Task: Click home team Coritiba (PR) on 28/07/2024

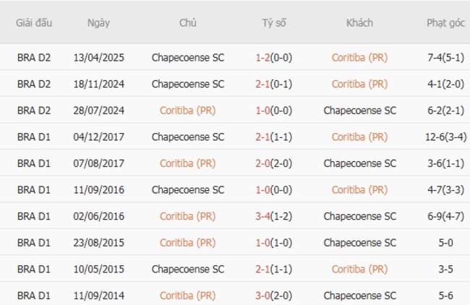Action: 188,111
